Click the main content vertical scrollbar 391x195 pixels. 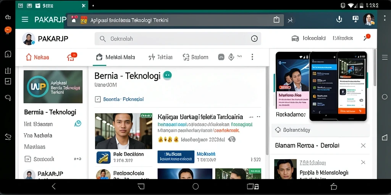pos(267,110)
